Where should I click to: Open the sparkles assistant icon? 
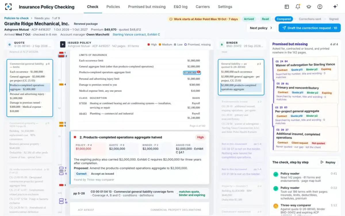pyautogui.click(x=335, y=7)
